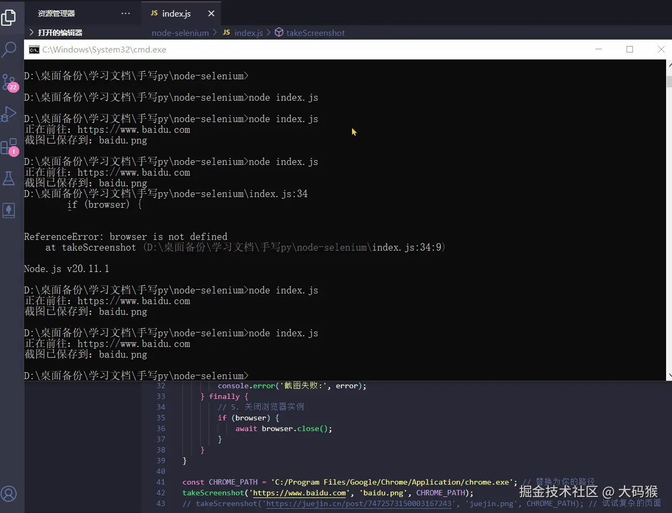This screenshot has height=513, width=672.
Task: Close the cmd.exe window
Action: (661, 49)
